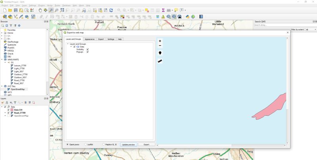
Task: Click the refresh icon in the Browser panel
Action: pyautogui.click(x=7, y=26)
